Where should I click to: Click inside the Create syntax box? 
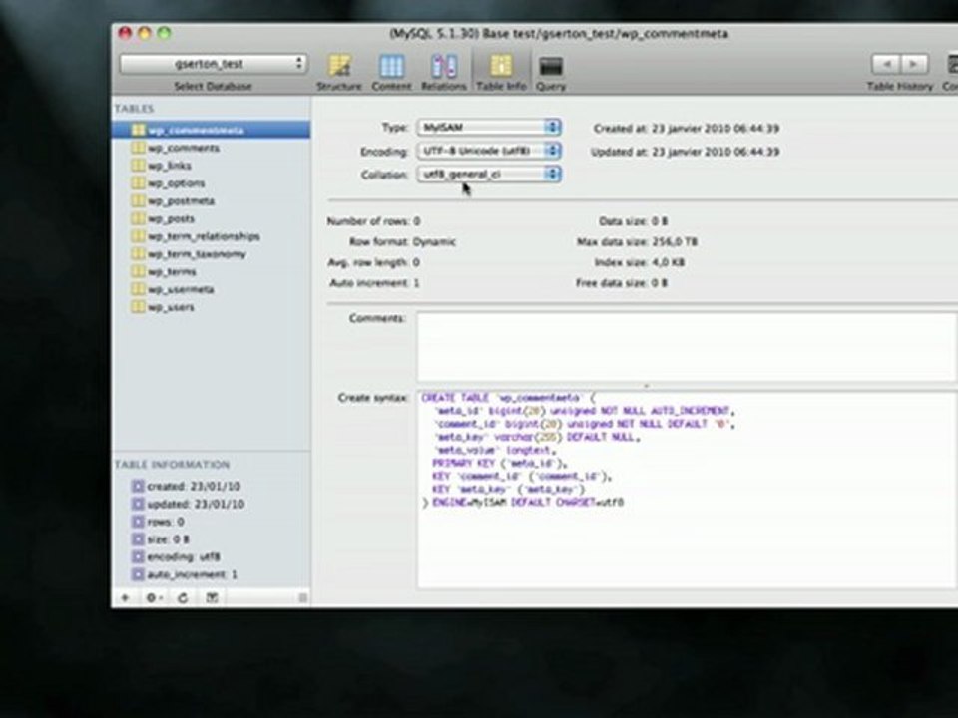pos(688,490)
